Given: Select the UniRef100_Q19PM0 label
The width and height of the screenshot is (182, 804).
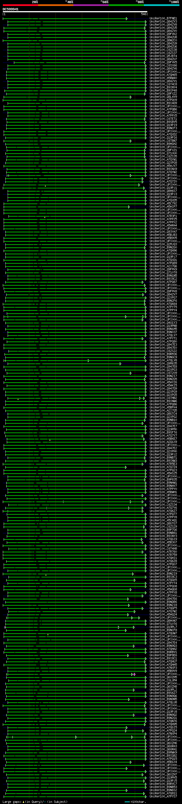Looking at the screenshot, I should pyautogui.click(x=163, y=430).
